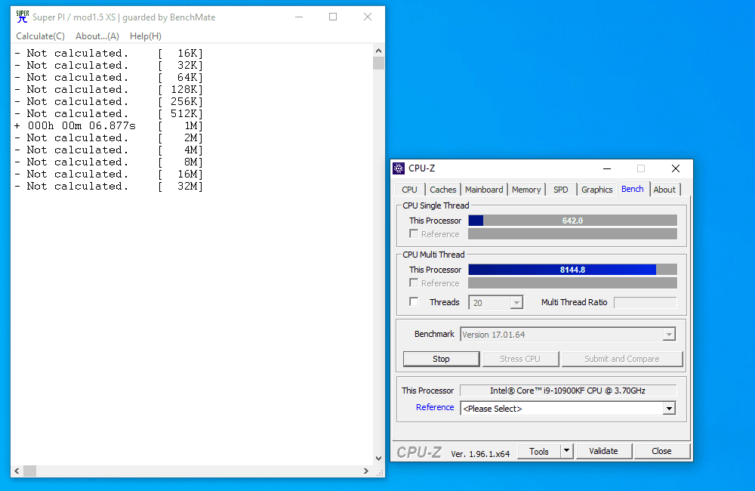The height and width of the screenshot is (491, 755).
Task: Enable Single Thread Reference checkbox
Action: pos(414,233)
